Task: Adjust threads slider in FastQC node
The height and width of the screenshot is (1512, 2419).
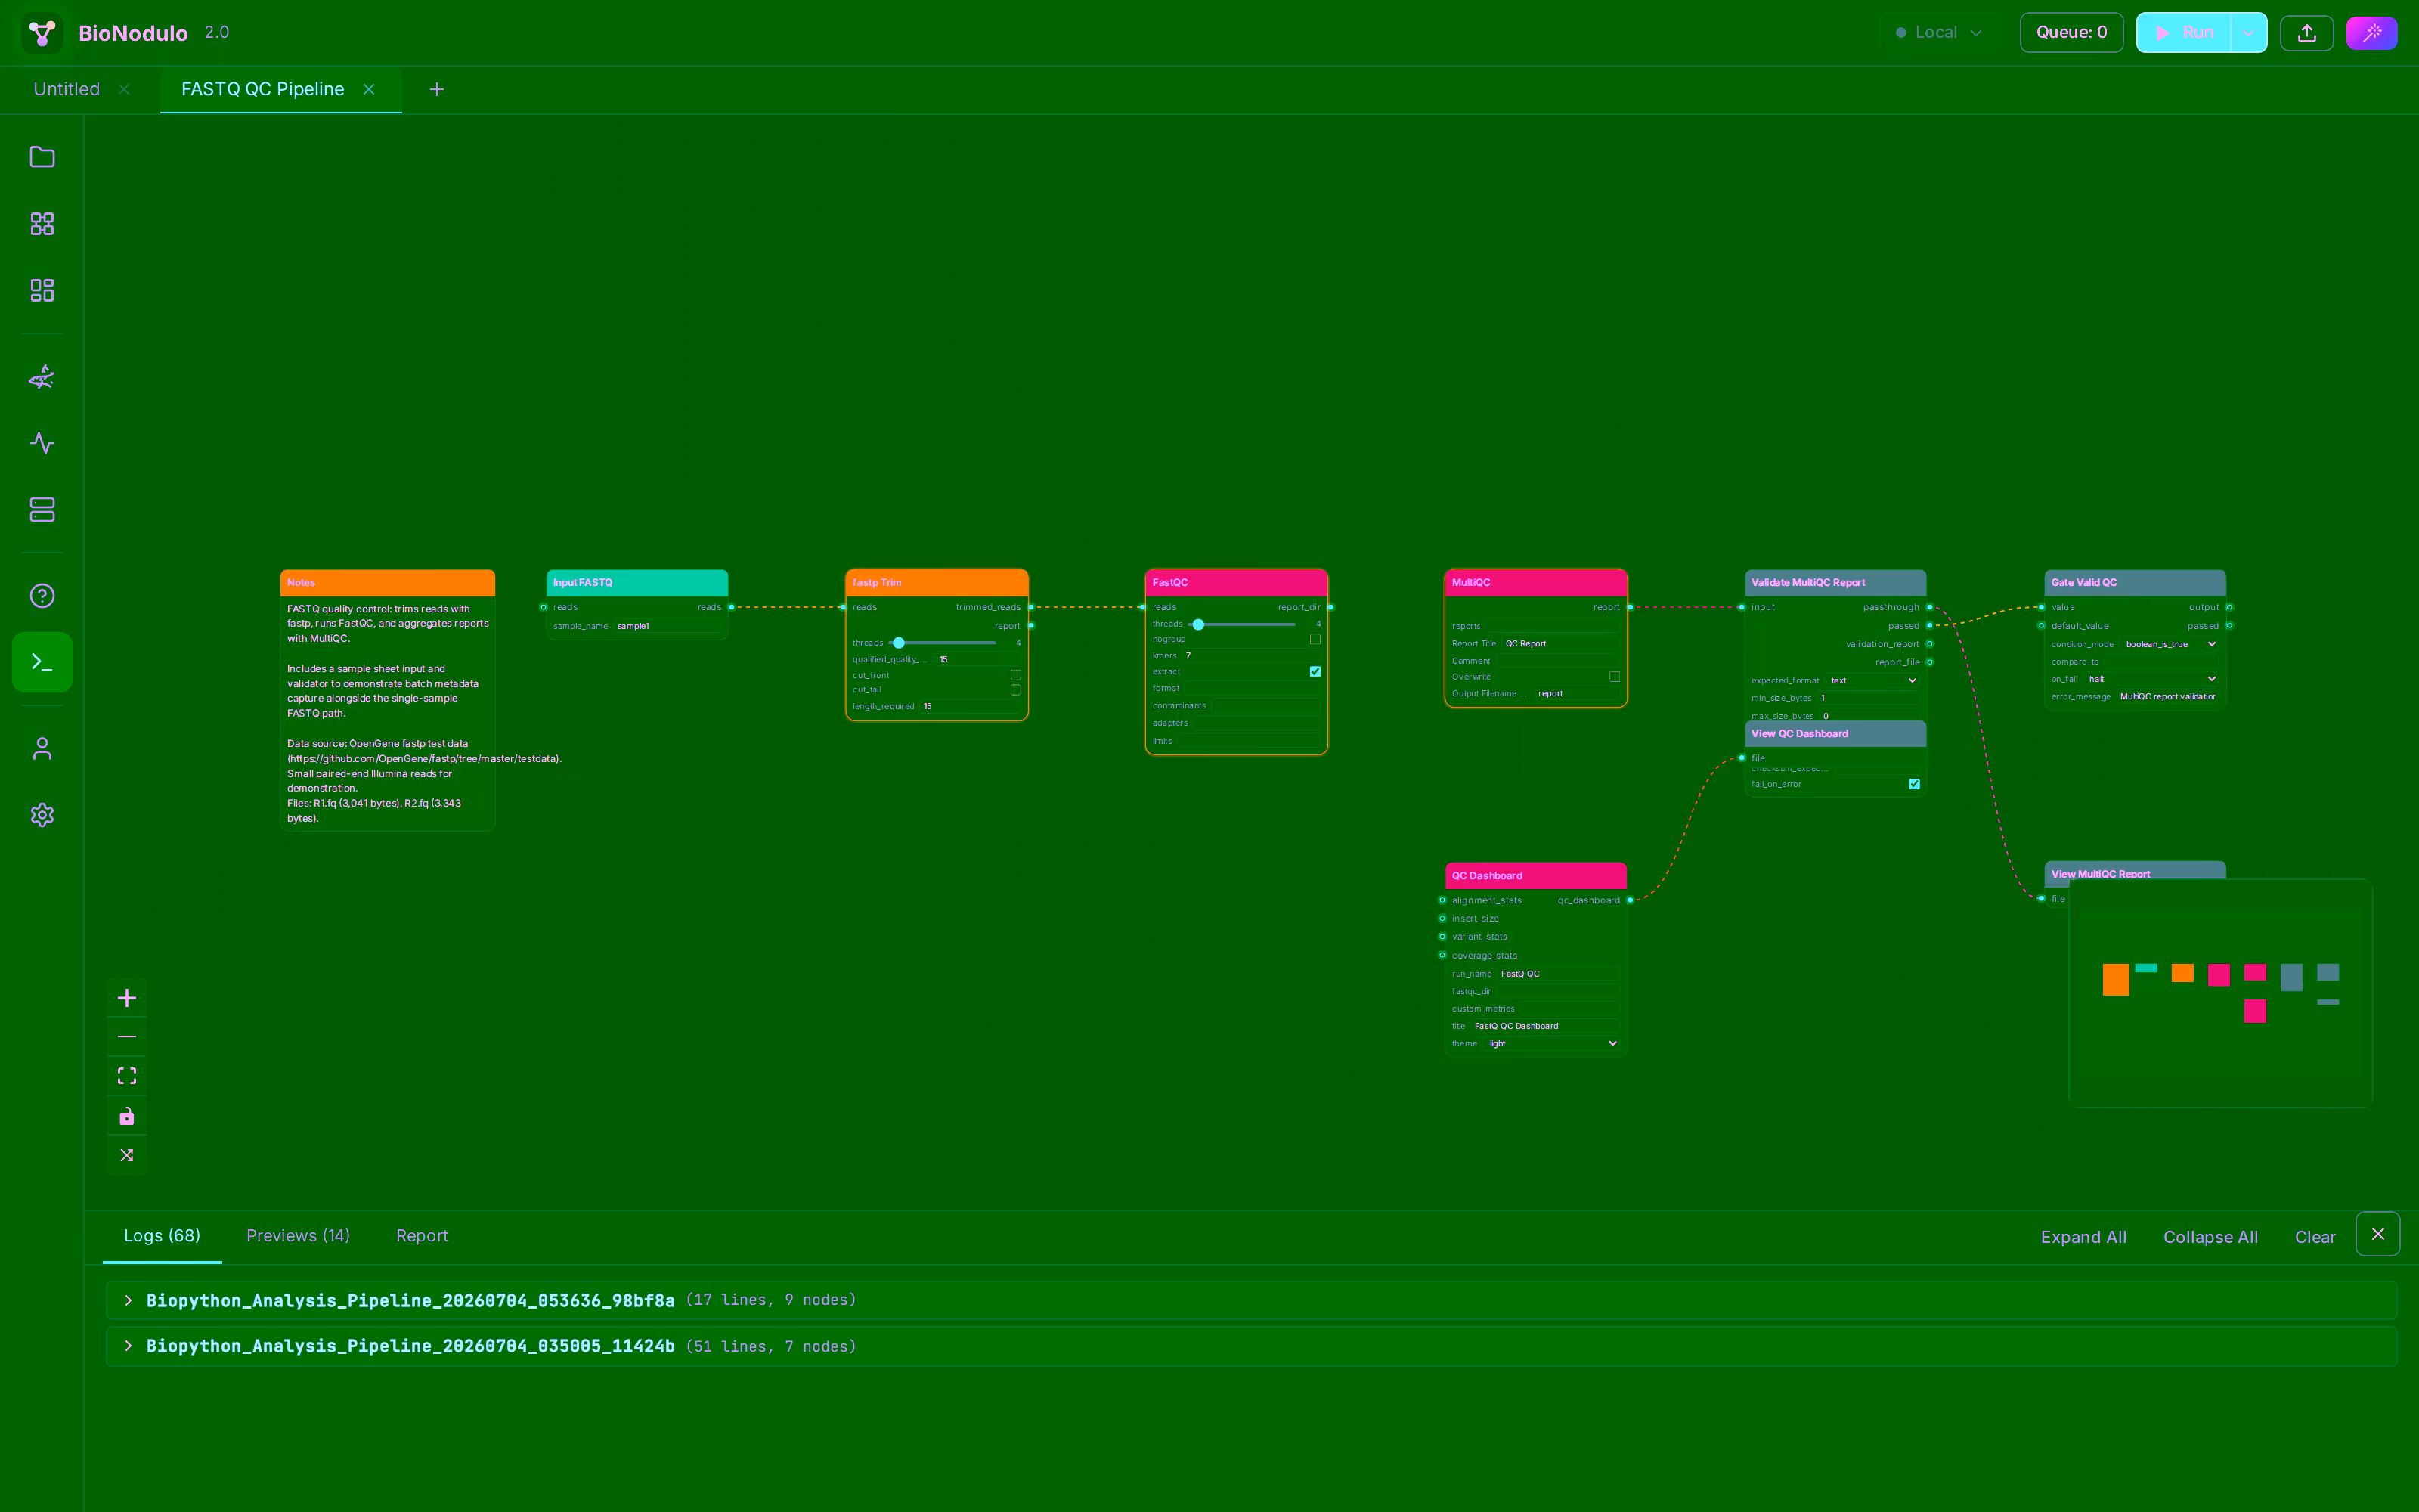Action: pyautogui.click(x=1243, y=624)
